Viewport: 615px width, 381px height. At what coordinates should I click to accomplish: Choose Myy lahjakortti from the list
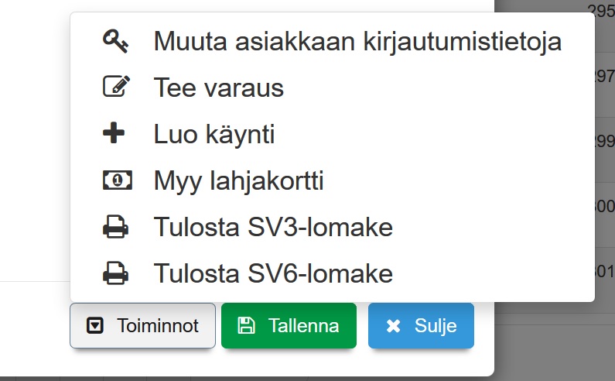click(238, 181)
